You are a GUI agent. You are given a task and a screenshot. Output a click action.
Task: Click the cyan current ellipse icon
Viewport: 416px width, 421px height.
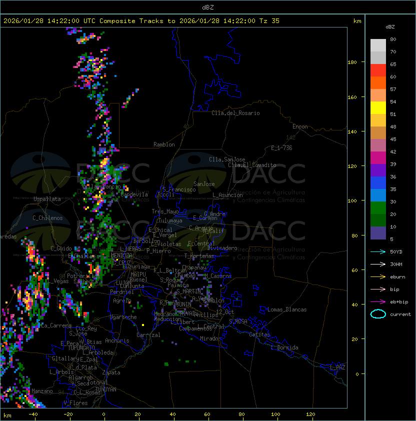click(378, 314)
